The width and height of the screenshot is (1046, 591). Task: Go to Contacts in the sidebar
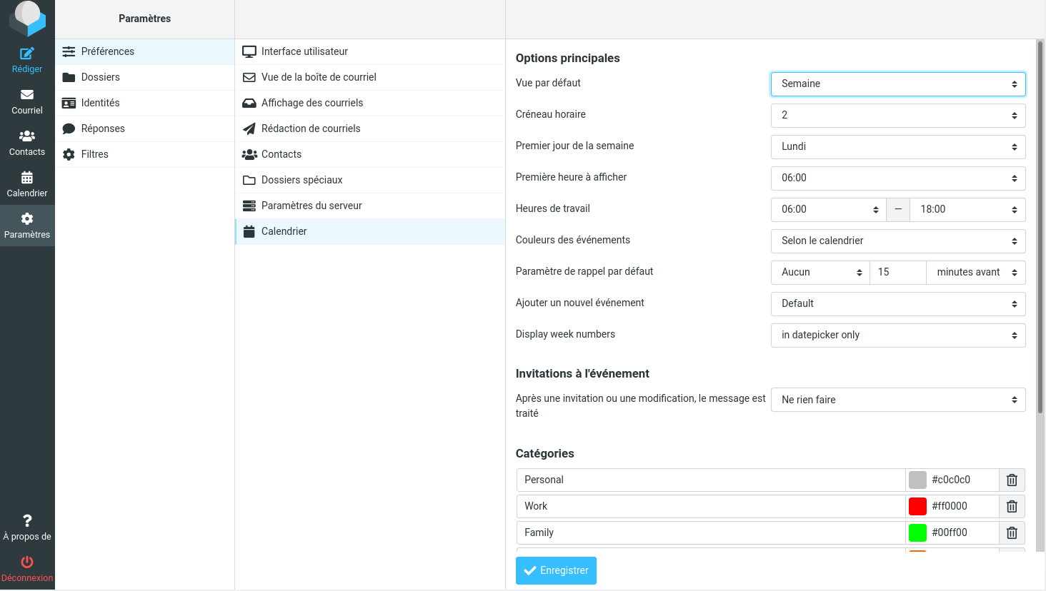[x=27, y=136]
